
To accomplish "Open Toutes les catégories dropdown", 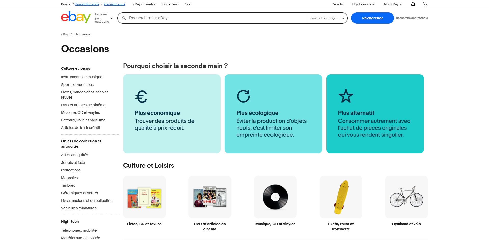I will 327,18.
